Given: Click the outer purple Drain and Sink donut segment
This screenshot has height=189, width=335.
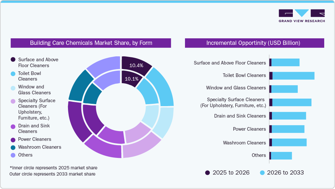Looking at the screenshot, I should click(x=104, y=148).
